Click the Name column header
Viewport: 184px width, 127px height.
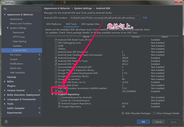86,37
